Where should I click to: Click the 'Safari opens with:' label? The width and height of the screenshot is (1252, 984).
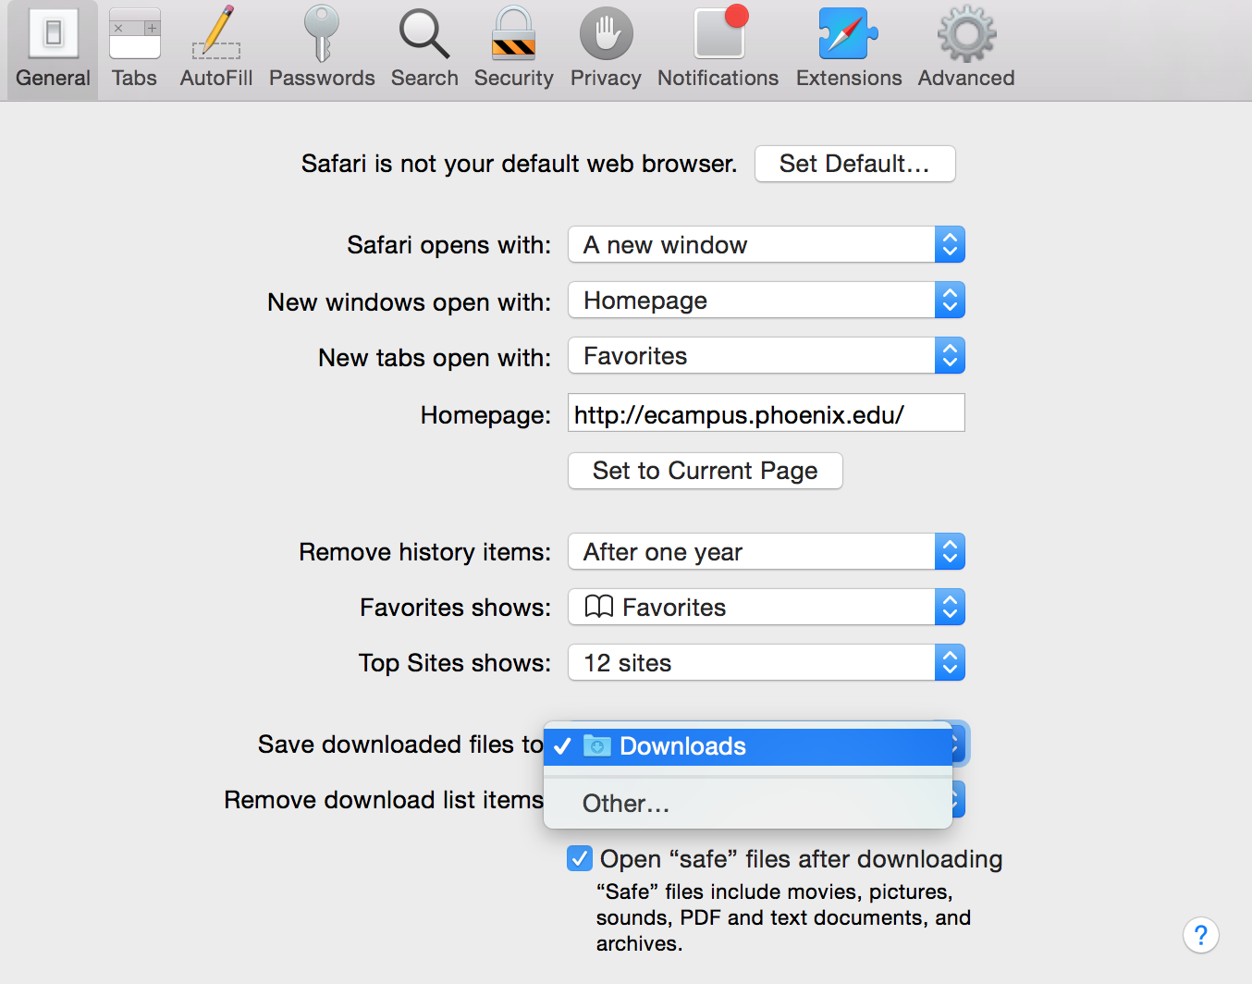coord(449,245)
